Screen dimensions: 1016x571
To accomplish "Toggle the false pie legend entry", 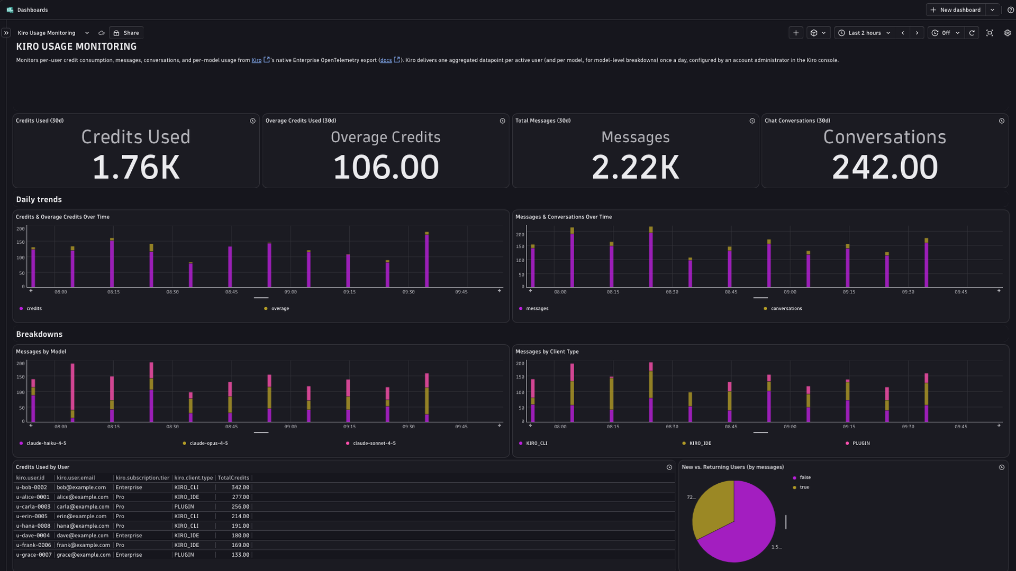I will (801, 478).
